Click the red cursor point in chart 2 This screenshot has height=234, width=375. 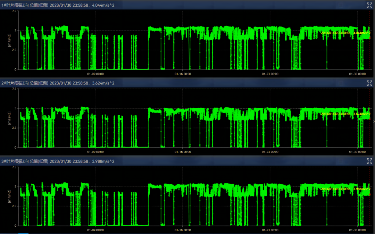click(370, 119)
